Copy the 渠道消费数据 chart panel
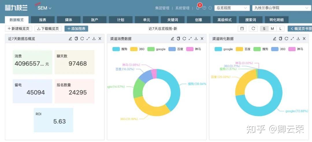This screenshot has width=312, height=142. pyautogui.click(x=178, y=39)
